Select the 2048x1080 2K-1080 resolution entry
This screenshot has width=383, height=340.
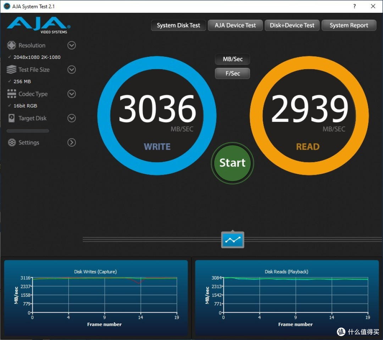37,57
